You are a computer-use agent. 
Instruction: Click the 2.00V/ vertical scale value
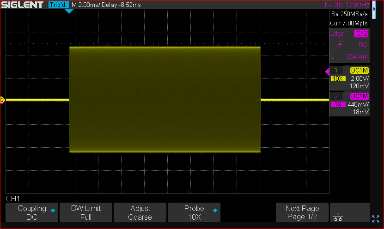(360, 78)
